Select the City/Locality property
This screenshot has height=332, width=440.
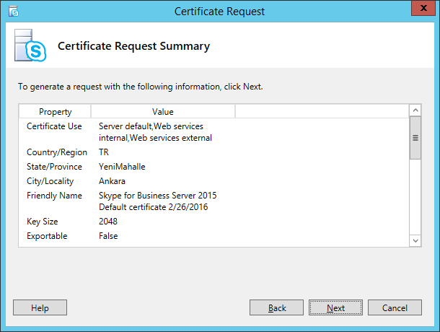click(x=50, y=181)
